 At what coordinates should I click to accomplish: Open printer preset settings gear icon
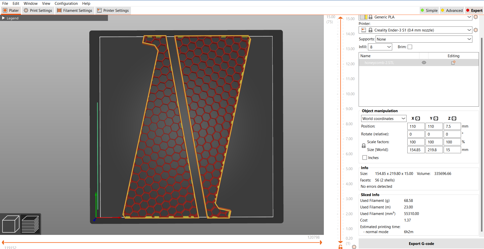tap(476, 30)
